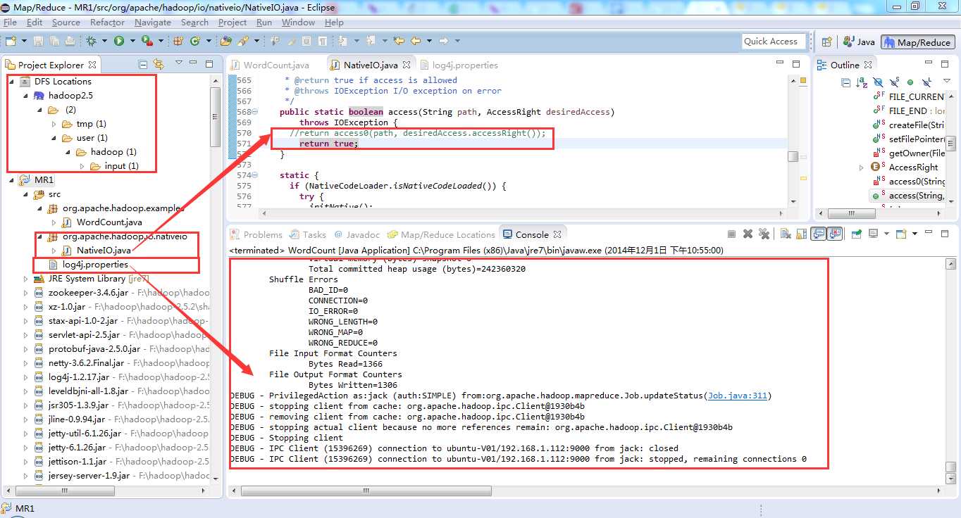Toggle Show Console When Standard Error Changes
961x518 pixels.
(x=835, y=234)
